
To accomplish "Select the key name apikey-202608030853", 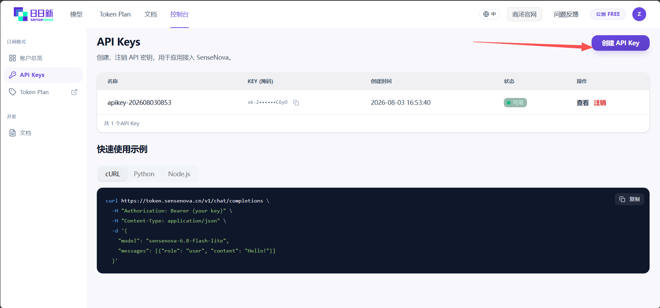I will [139, 102].
